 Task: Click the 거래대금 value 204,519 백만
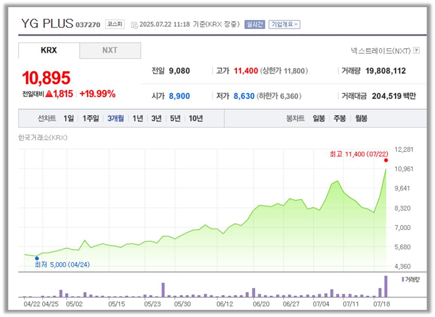[x=394, y=96]
